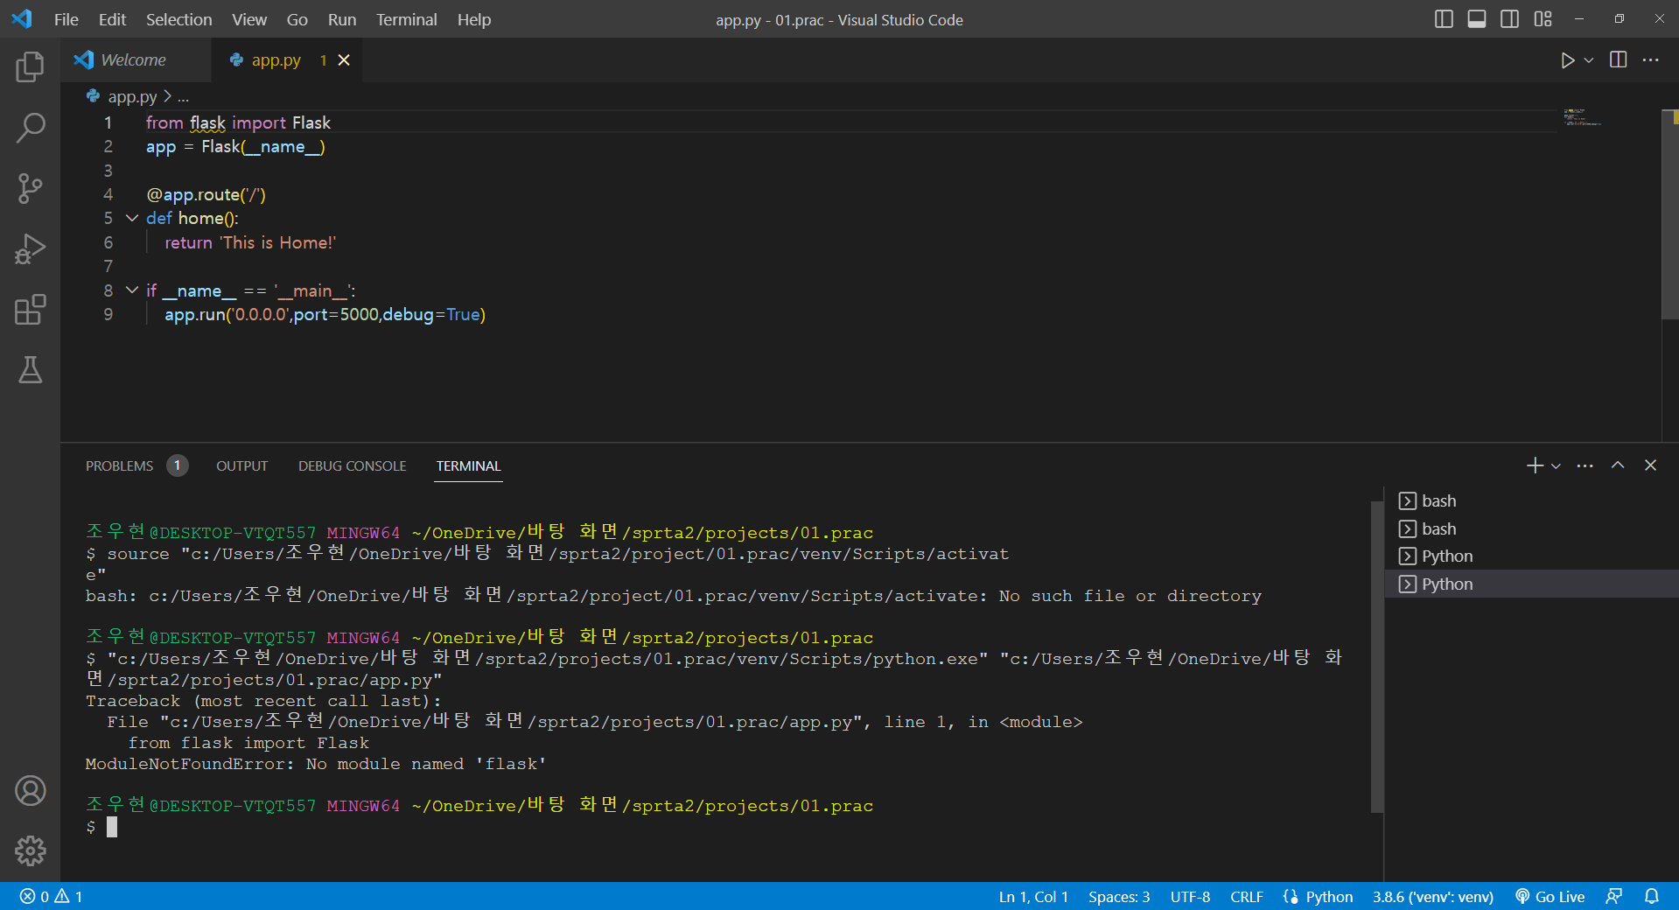Select the second bash terminal

click(1531, 528)
